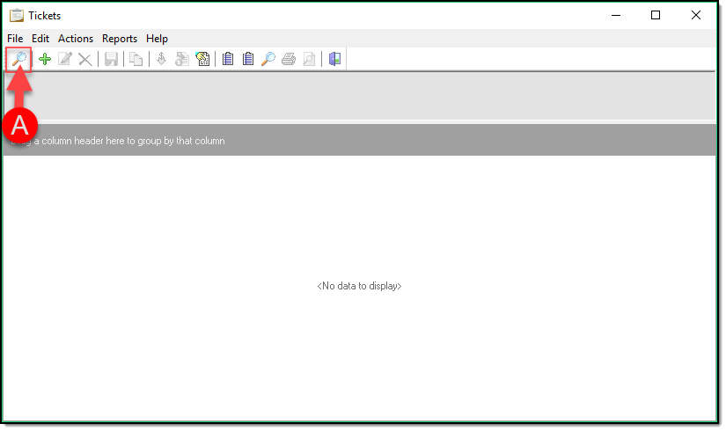
Task: Open the Actions menu
Action: tap(76, 39)
